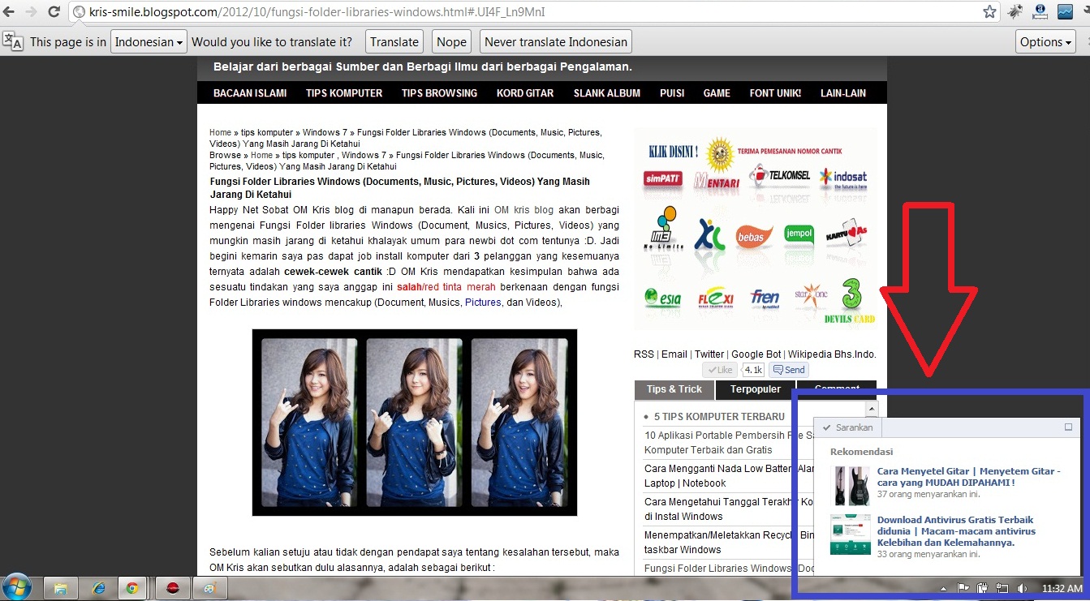
Task: Open the TIPS KOMPUTER menu
Action: pyautogui.click(x=344, y=93)
